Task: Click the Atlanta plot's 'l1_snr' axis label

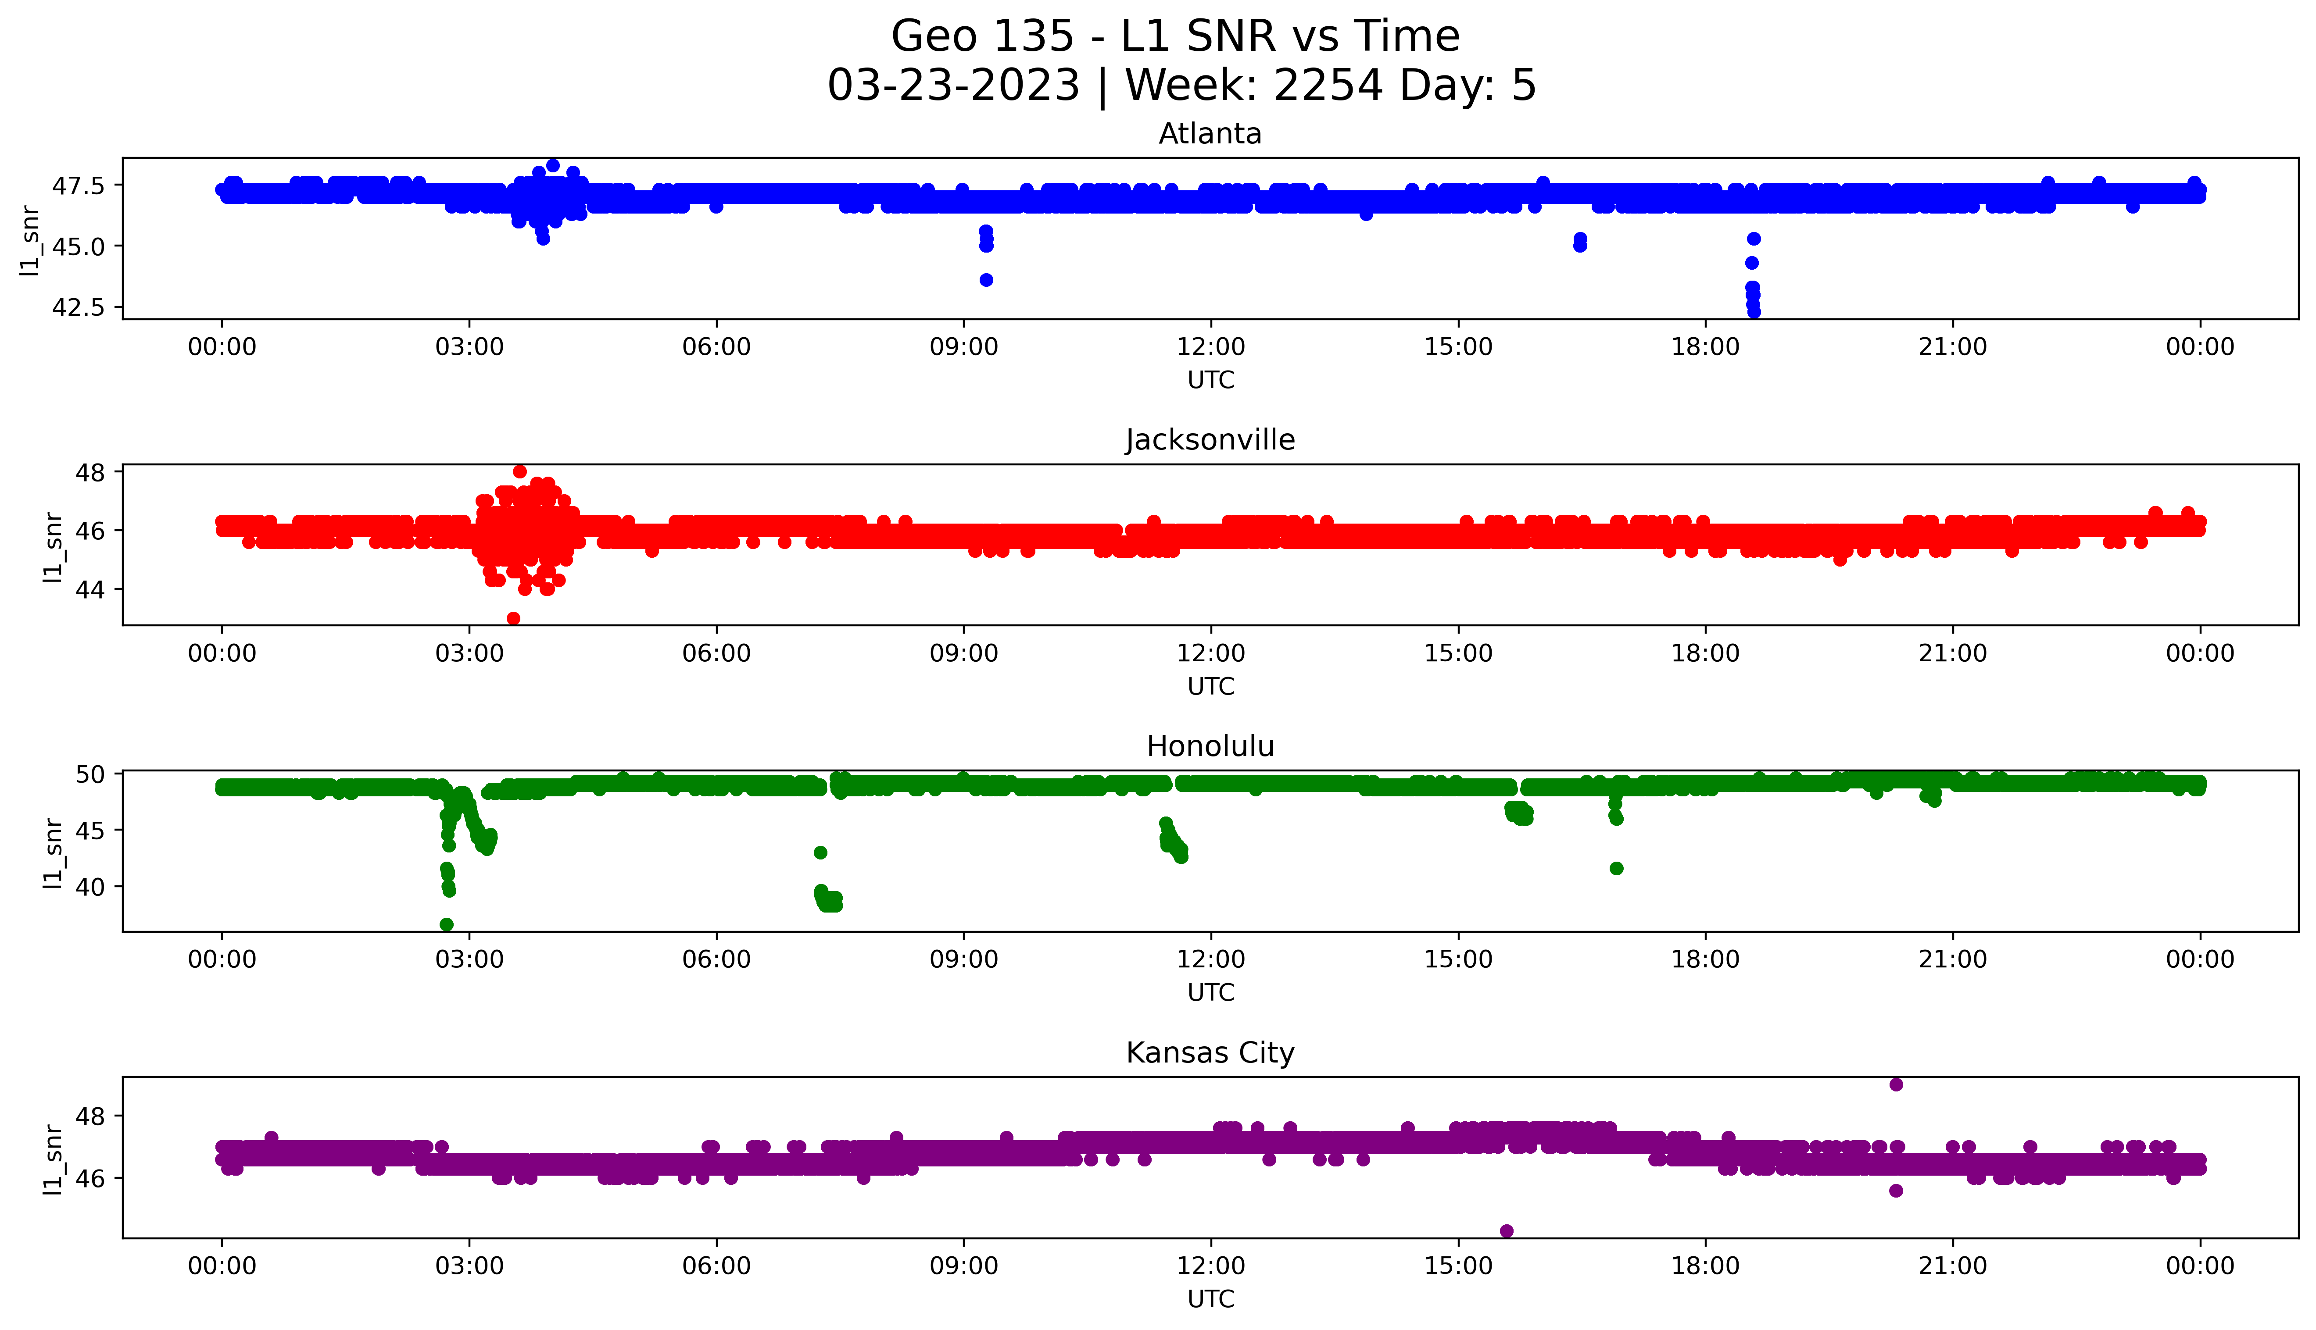Action: [31, 241]
